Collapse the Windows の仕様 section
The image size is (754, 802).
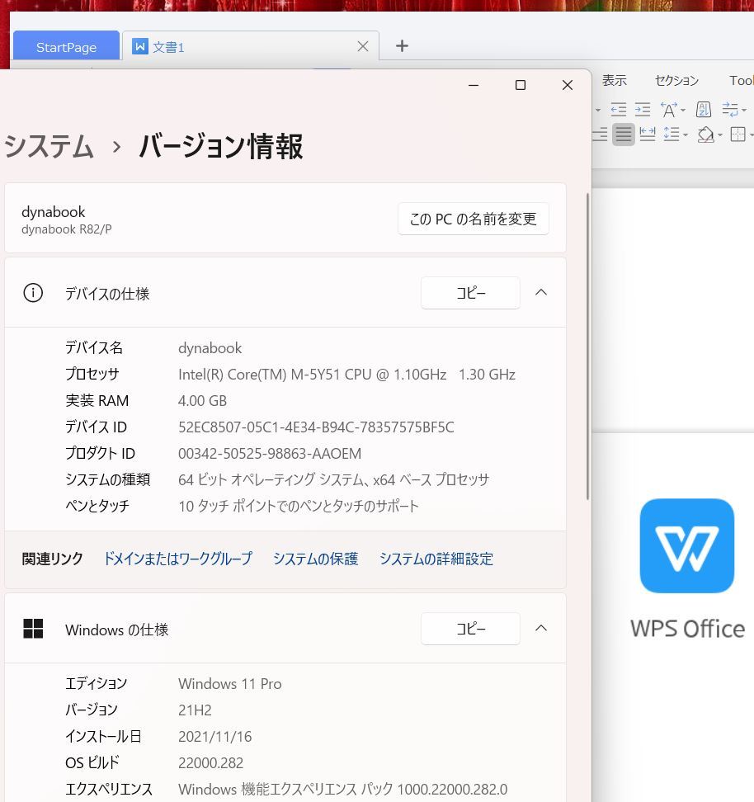541,628
